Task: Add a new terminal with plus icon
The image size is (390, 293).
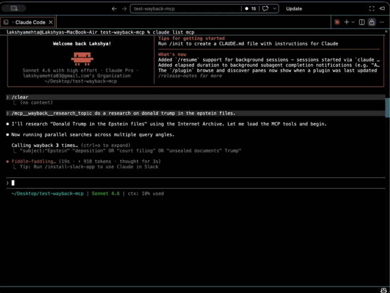Action: (347, 22)
